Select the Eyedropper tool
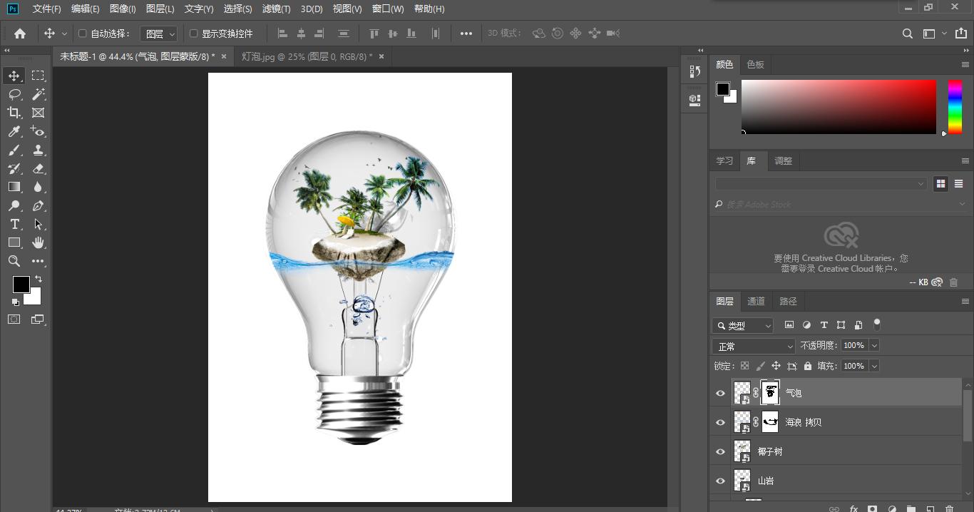The height and width of the screenshot is (512, 974). [x=14, y=131]
